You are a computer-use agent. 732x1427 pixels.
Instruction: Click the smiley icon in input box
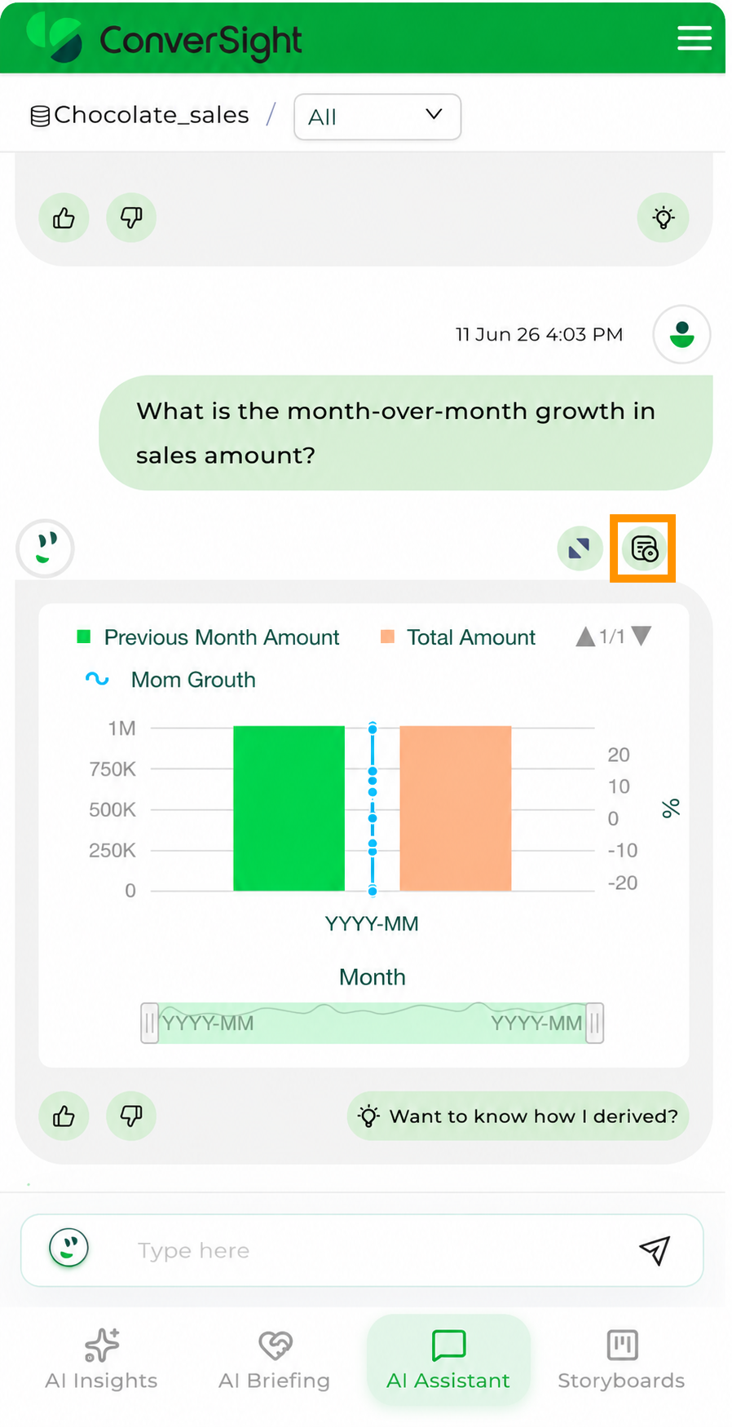pos(69,1248)
